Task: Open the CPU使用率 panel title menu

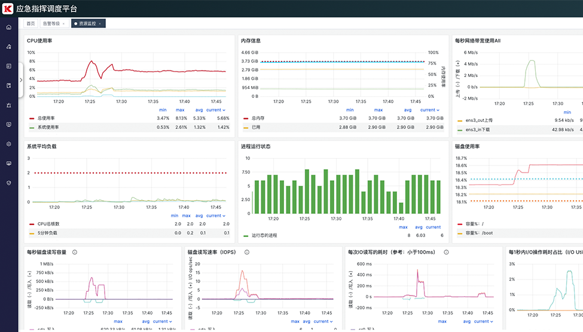Action: [39, 41]
